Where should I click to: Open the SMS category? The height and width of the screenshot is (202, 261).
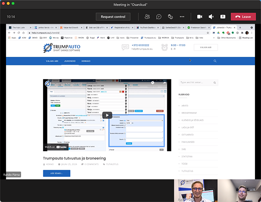click(x=184, y=149)
